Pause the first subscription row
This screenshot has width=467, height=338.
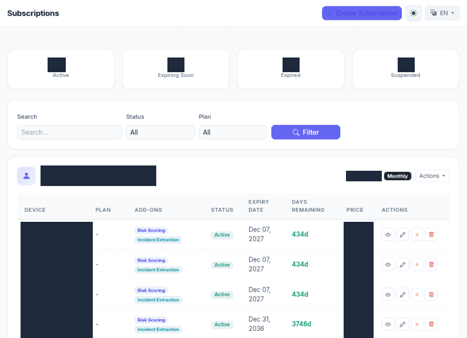click(x=416, y=235)
